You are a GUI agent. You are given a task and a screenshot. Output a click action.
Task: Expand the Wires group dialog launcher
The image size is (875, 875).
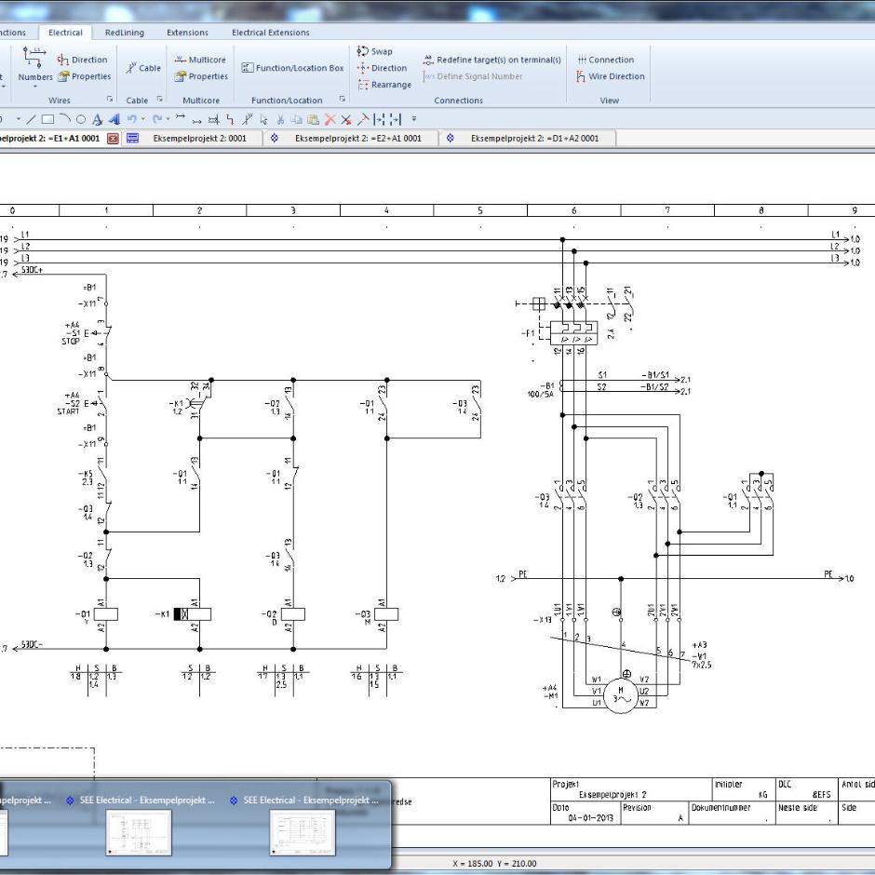tap(110, 99)
